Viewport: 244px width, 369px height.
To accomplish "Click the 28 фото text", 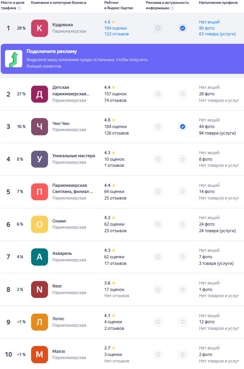I will click(x=207, y=94).
